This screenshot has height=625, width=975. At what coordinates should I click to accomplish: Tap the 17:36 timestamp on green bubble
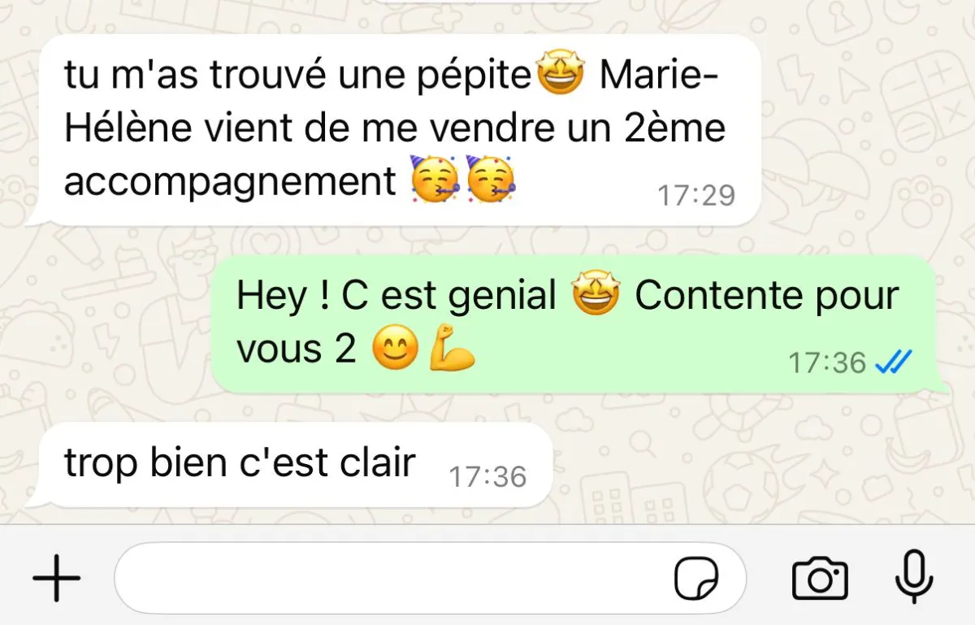[827, 362]
